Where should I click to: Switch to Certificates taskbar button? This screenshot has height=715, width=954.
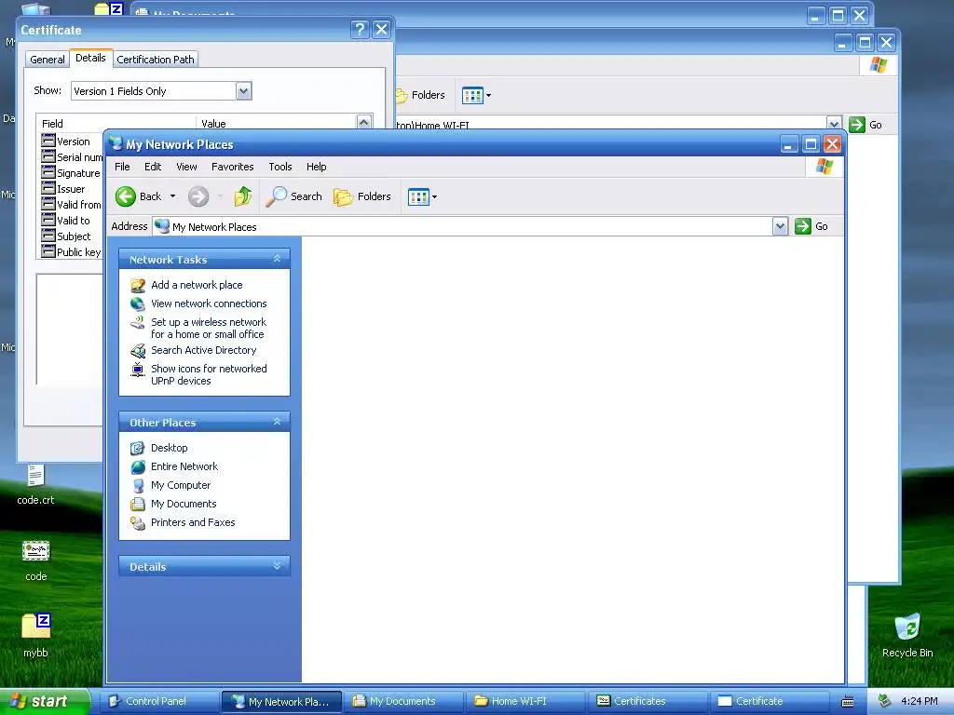pos(647,701)
